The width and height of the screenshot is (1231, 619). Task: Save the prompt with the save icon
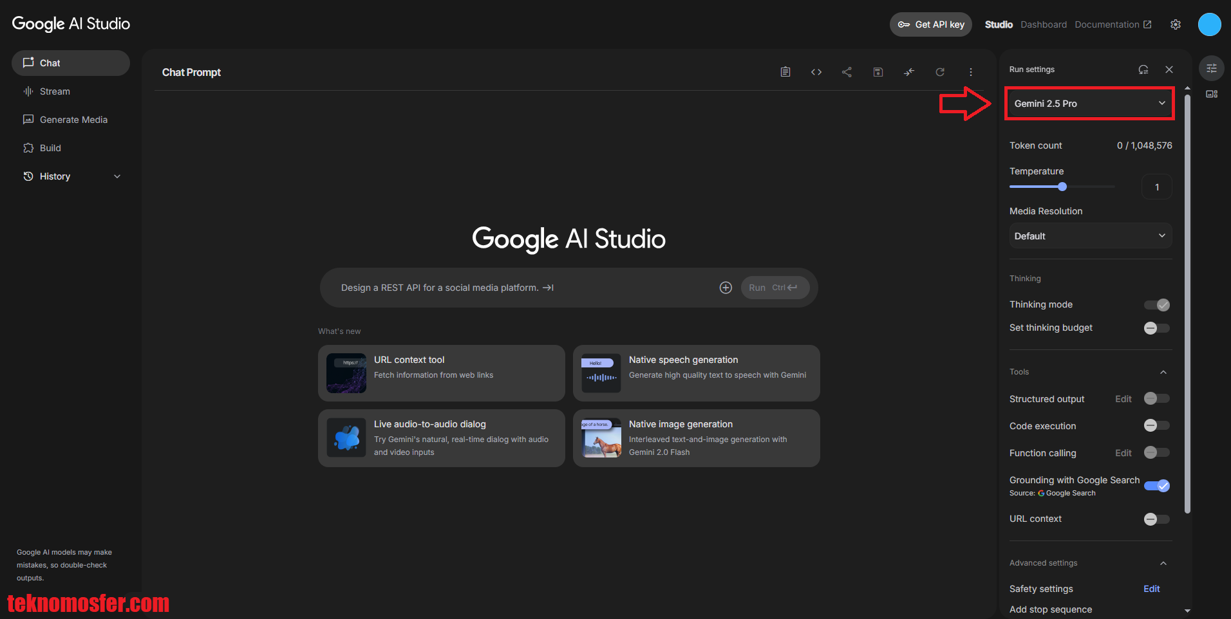point(878,72)
